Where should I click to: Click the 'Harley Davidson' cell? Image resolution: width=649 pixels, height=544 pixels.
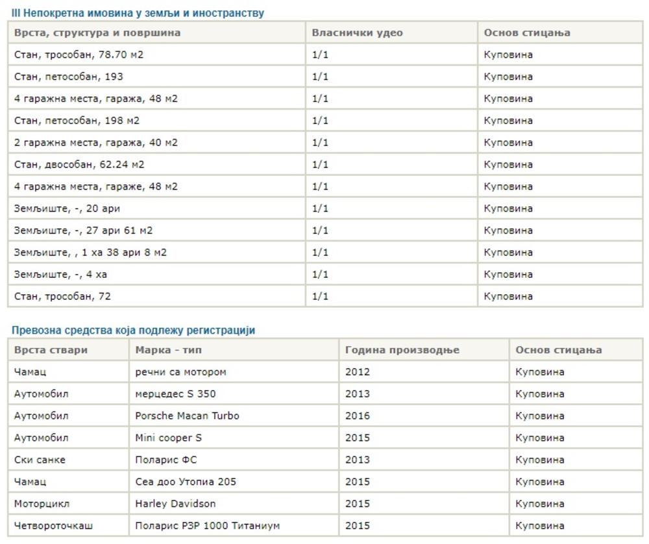tap(175, 504)
